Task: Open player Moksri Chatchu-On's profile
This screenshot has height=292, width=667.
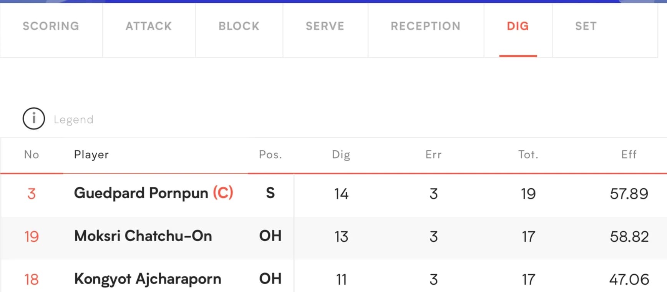Action: pos(143,236)
